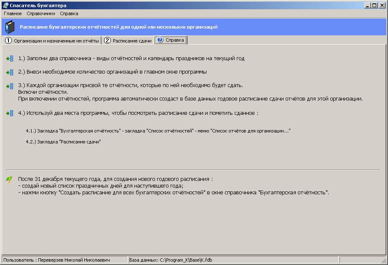Click the application icon in title bar
Screen dimensions: 388x265
click(5, 5)
